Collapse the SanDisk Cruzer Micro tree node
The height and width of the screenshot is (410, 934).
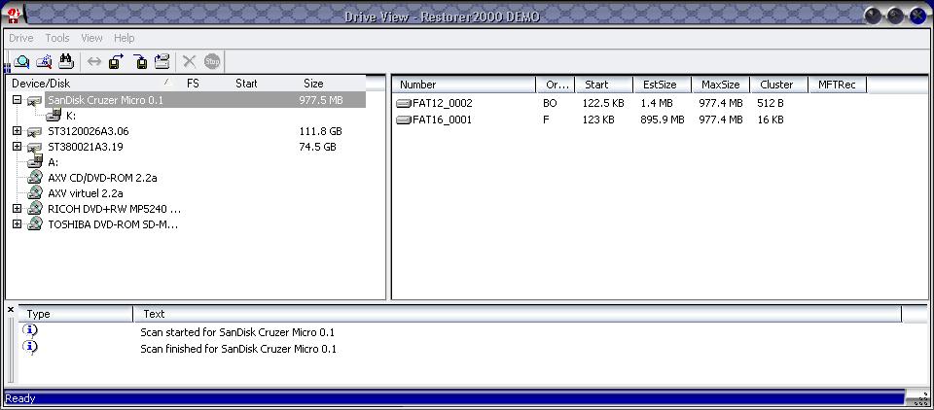point(17,100)
